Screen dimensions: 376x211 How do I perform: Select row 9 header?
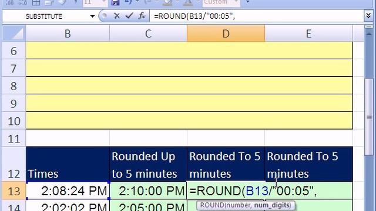(14, 103)
